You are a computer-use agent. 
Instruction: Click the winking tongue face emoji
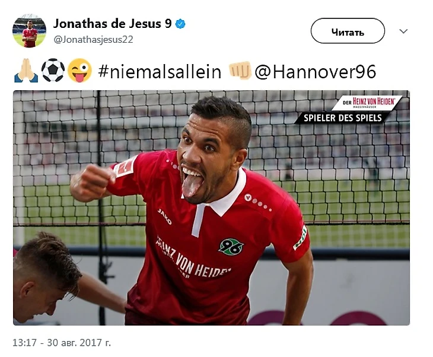point(79,71)
